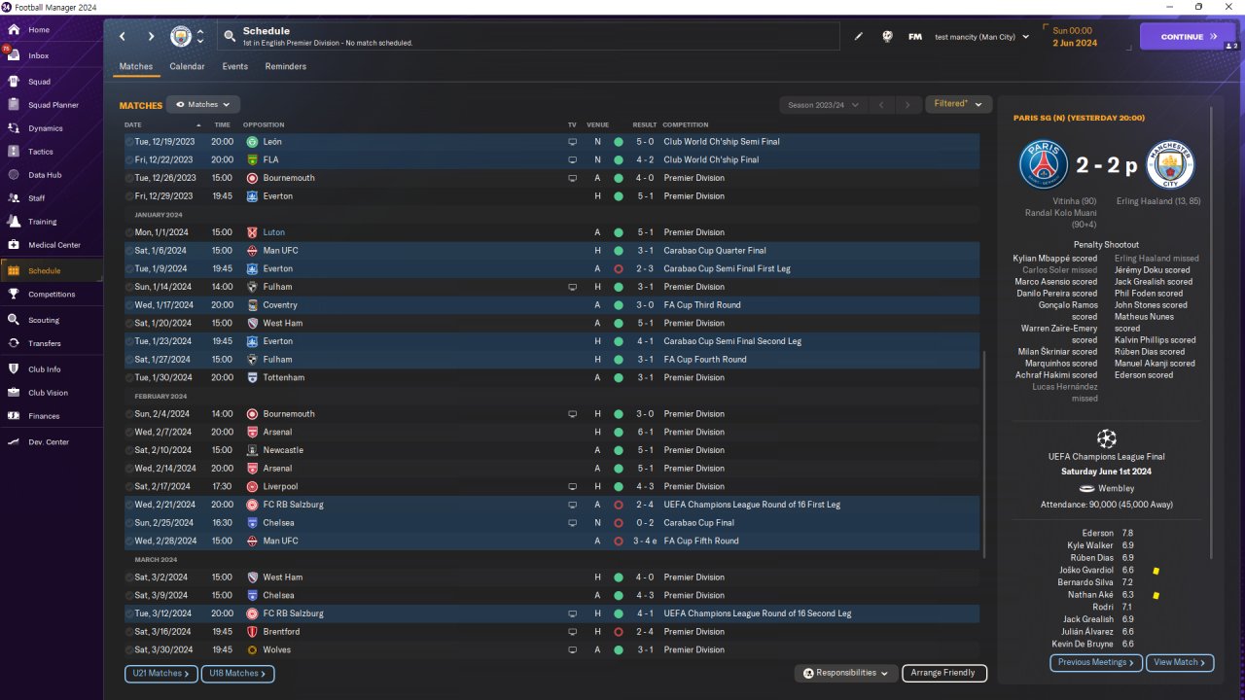The width and height of the screenshot is (1245, 700).
Task: Navigate forward with the right arrow
Action: pyautogui.click(x=151, y=37)
